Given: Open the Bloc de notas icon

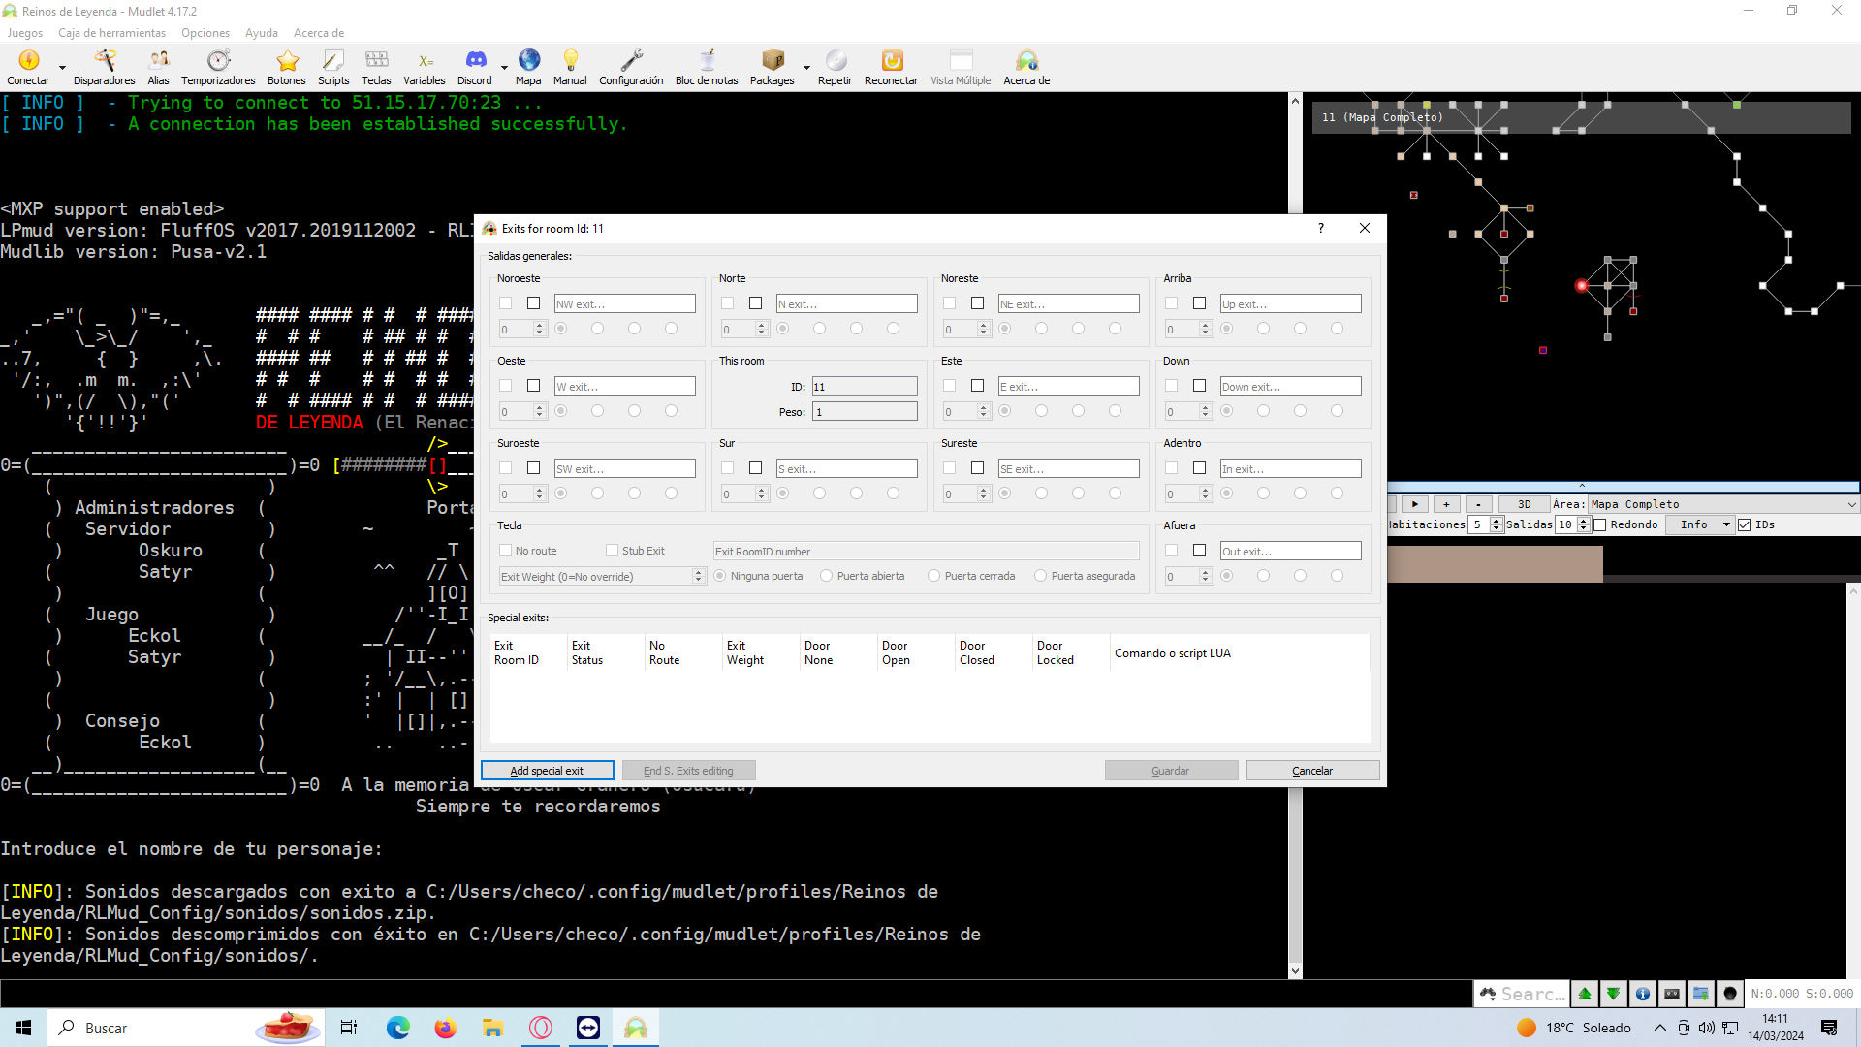Looking at the screenshot, I should (707, 67).
